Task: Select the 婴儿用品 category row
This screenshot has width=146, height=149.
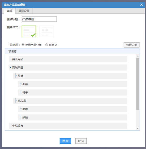Action: [68, 59]
